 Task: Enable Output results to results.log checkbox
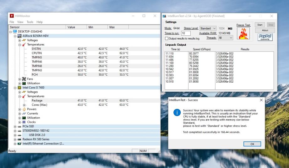[167, 38]
